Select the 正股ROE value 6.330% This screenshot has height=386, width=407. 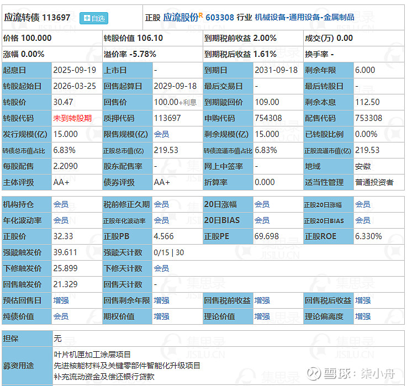(368, 236)
